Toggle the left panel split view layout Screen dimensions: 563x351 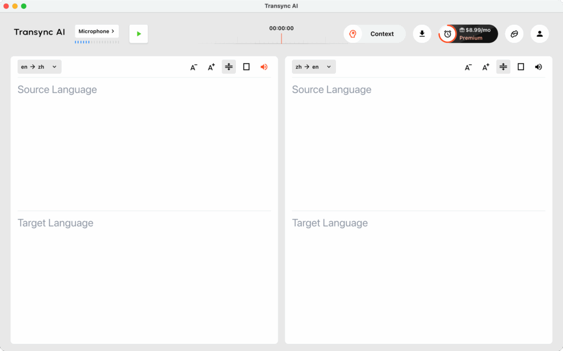tap(229, 67)
